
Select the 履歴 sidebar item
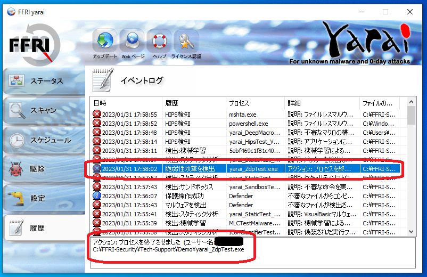coord(44,228)
